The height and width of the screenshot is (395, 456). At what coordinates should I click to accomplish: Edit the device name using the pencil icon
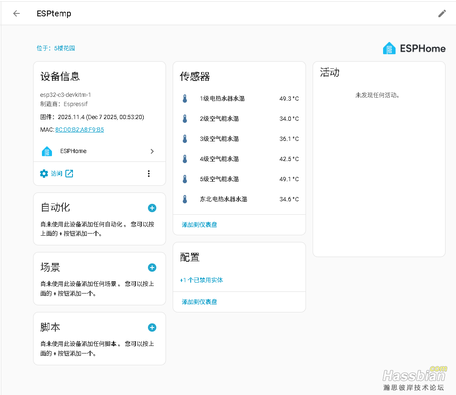(x=442, y=13)
